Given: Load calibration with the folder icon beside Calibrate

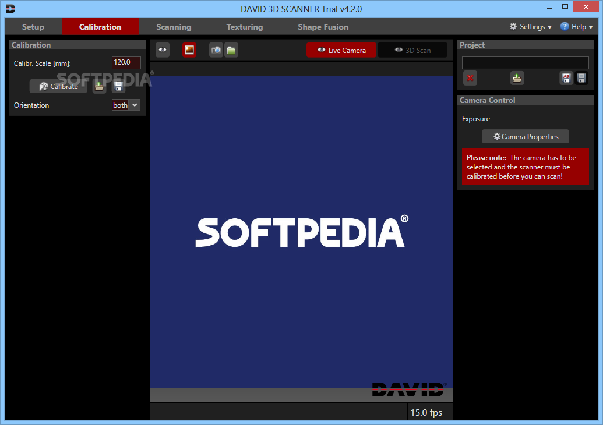Looking at the screenshot, I should pos(99,87).
